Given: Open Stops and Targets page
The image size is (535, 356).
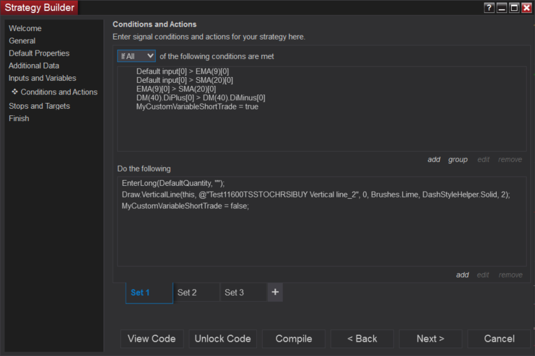Looking at the screenshot, I should tap(39, 106).
